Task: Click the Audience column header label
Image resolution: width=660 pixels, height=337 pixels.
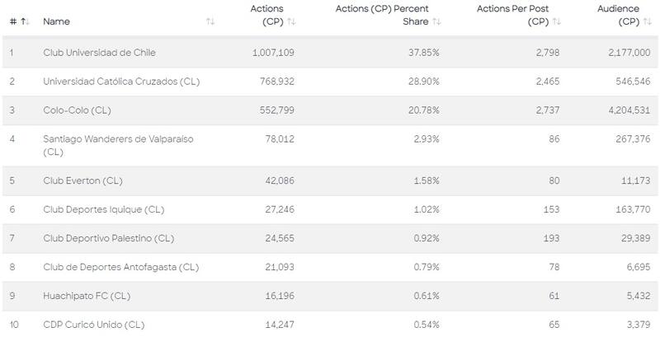Action: (618, 9)
